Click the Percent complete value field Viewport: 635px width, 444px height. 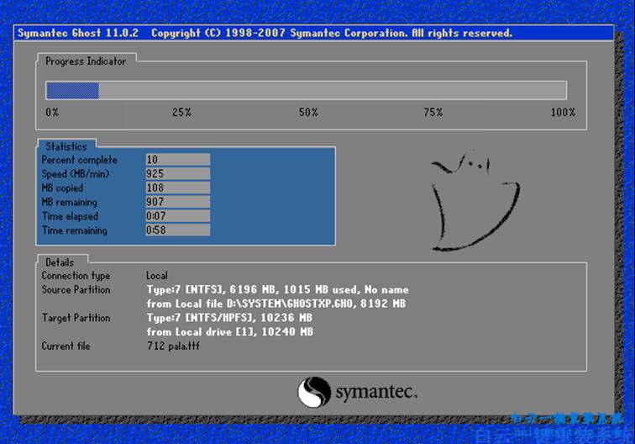coord(177,160)
